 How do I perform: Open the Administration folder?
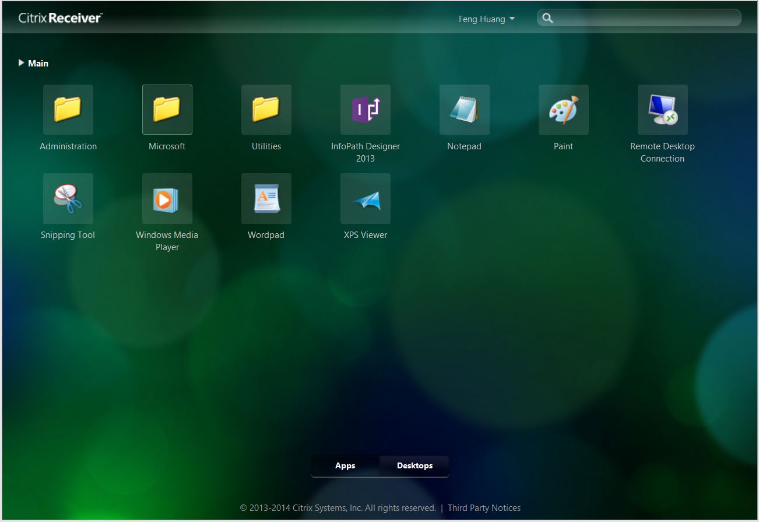point(68,110)
